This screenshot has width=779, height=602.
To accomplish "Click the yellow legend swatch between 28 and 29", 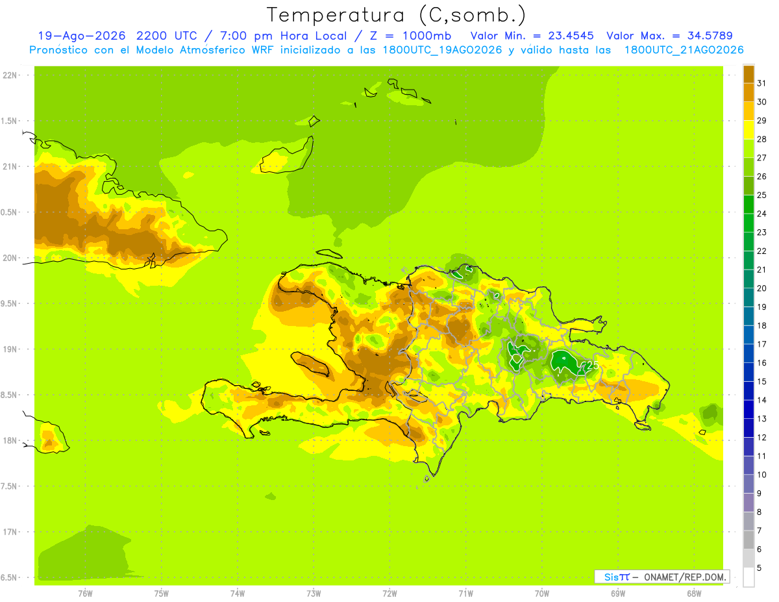I will 748,130.
